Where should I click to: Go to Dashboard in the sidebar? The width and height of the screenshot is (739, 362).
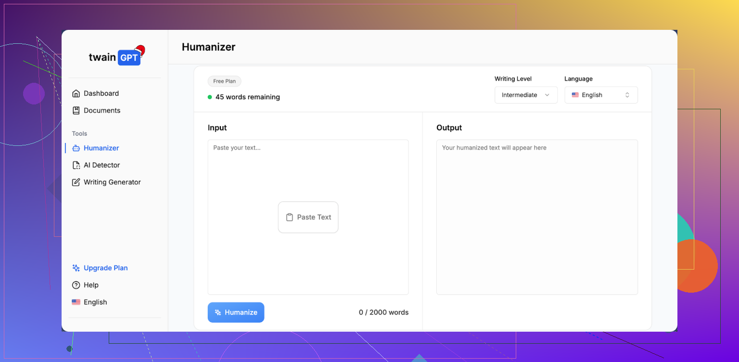(101, 93)
